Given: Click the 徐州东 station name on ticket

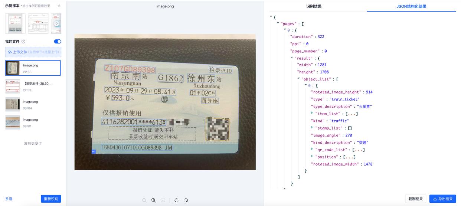Looking at the screenshot, I should coord(201,79).
